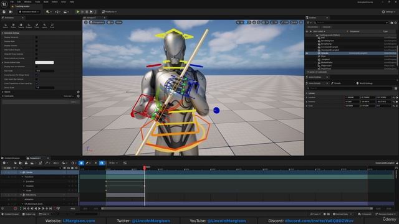
Task: Toggle the viewport surface snapping icon
Action: click(259, 22)
